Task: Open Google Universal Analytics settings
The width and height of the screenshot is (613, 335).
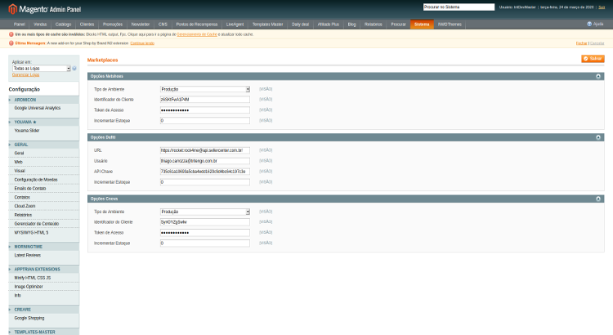Action: click(x=38, y=108)
